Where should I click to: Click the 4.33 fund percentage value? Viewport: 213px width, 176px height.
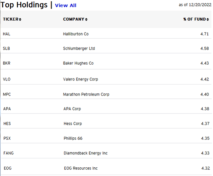[205, 153]
